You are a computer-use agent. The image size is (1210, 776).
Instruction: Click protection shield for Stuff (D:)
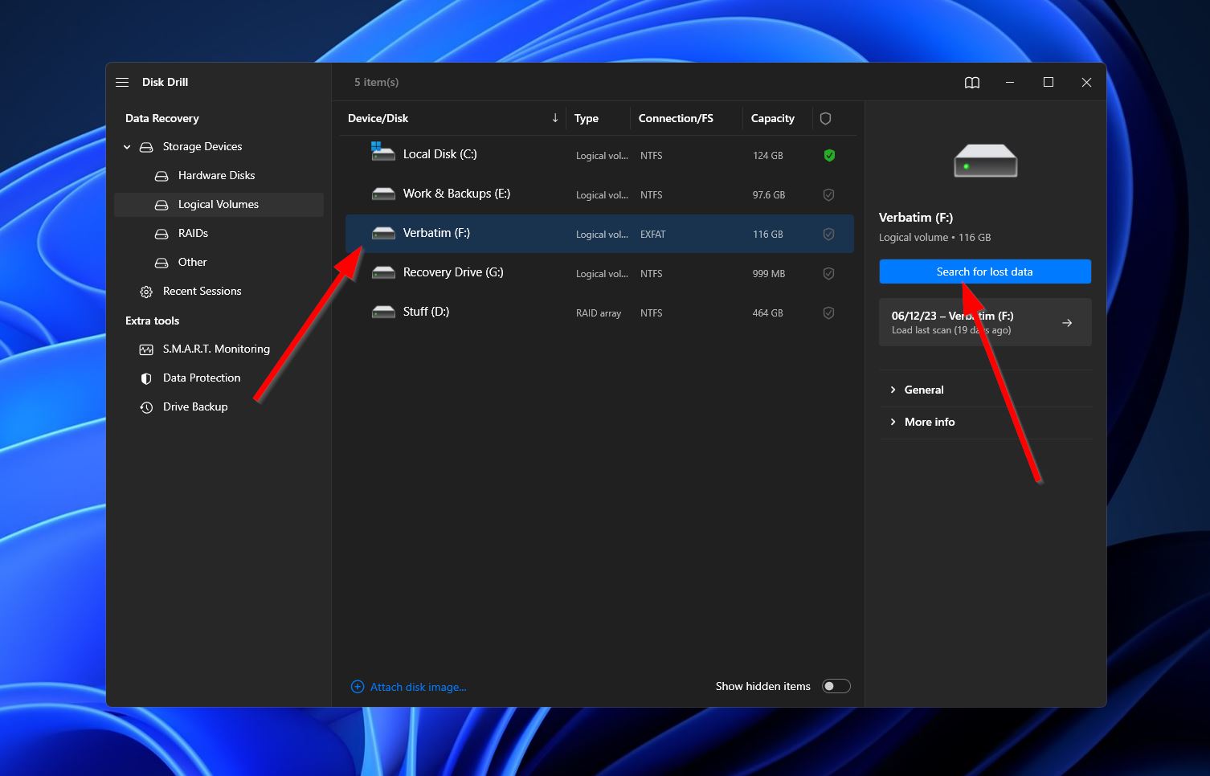[828, 312]
